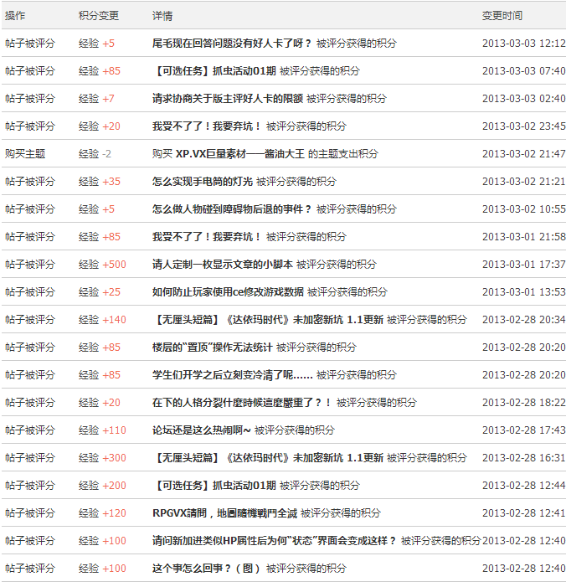The height and width of the screenshot is (587, 566).
Task: Open the post 尾毛现在回答问题没有好人卡了呀？
Action: click(x=232, y=44)
